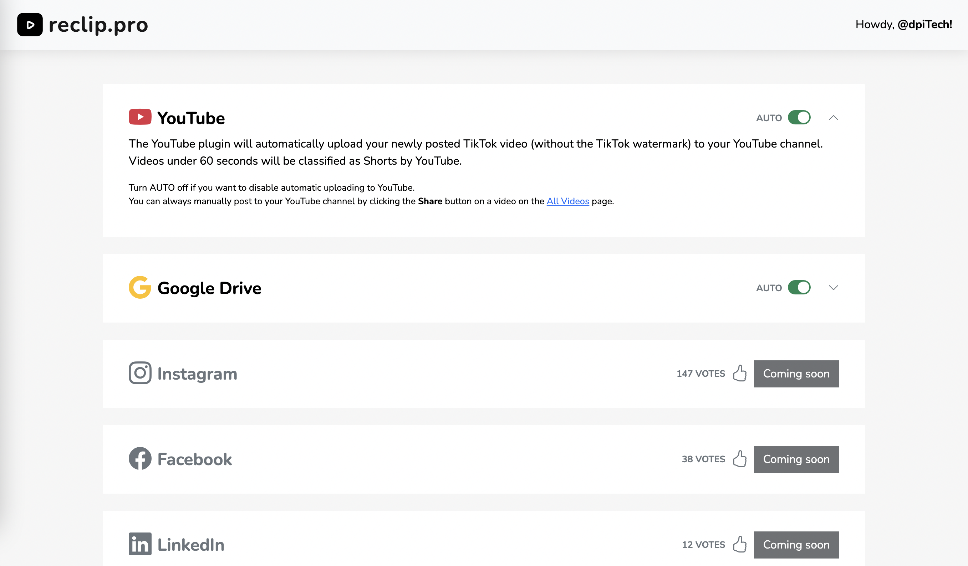Image resolution: width=968 pixels, height=566 pixels.
Task: Click the red YouTube icon
Action: pos(140,117)
